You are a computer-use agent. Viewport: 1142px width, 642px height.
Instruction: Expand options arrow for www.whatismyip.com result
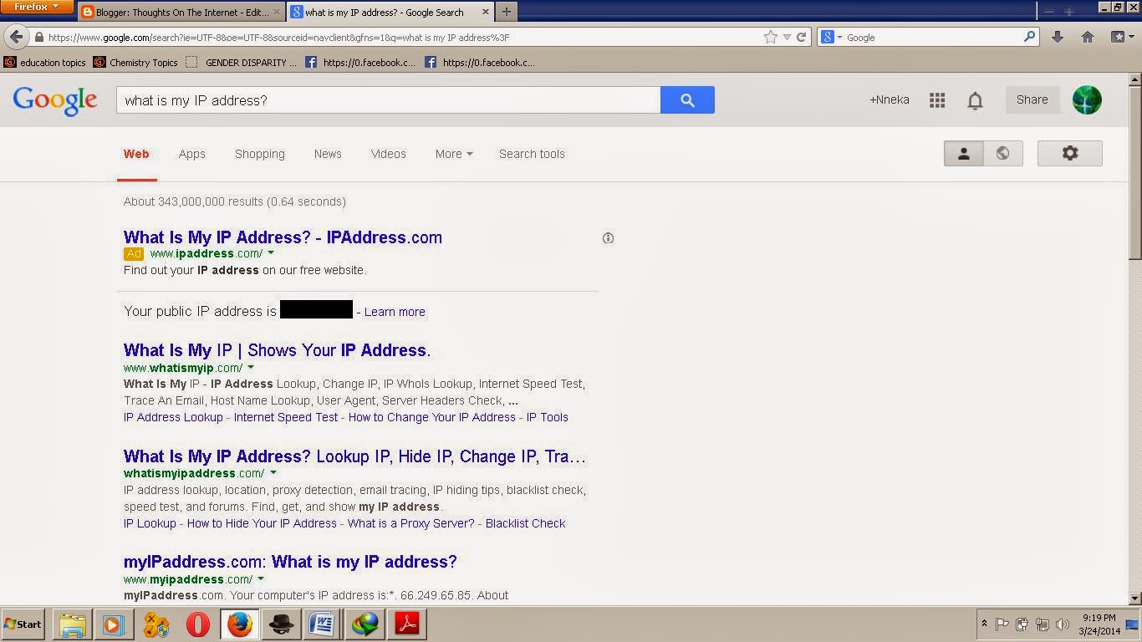[x=251, y=368]
